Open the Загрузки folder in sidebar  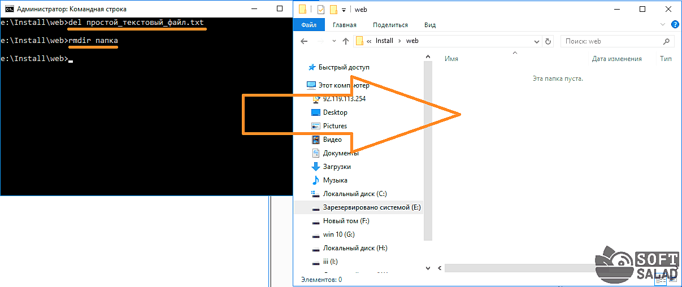(337, 167)
